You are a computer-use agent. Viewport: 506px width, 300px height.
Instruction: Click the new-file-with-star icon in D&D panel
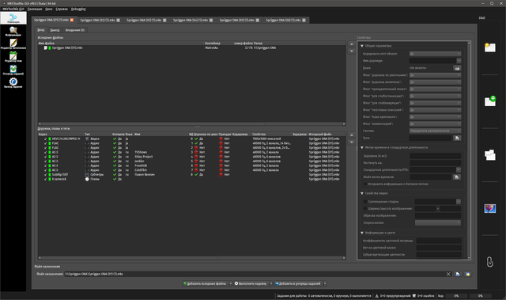click(490, 47)
